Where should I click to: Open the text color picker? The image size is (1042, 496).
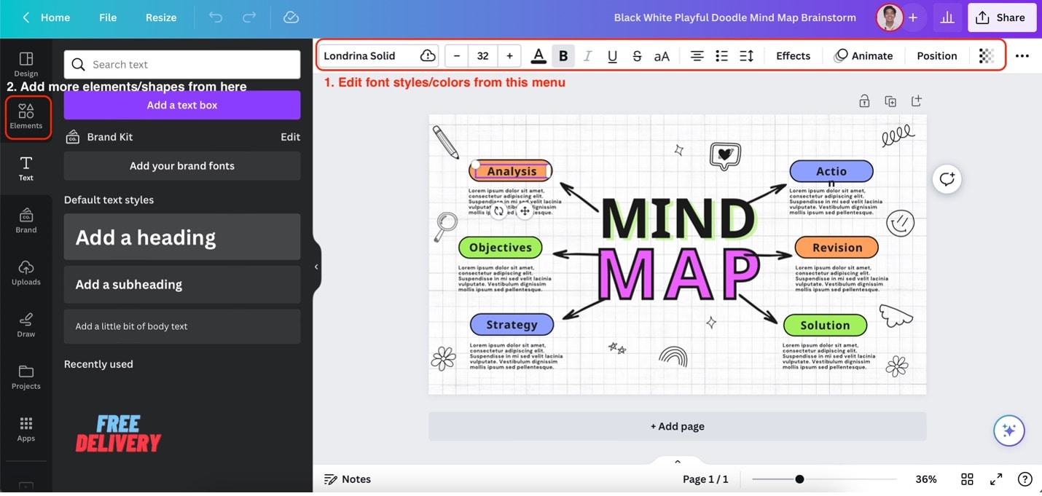[538, 56]
